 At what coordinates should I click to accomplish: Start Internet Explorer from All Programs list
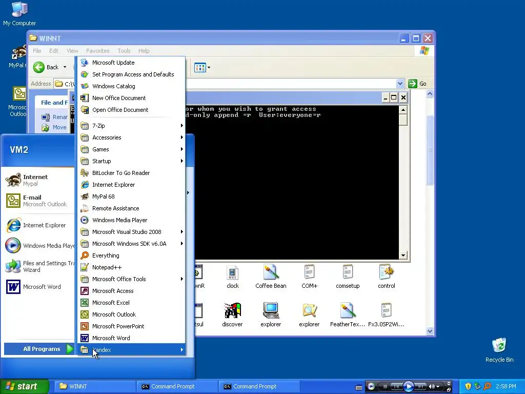coord(132,185)
